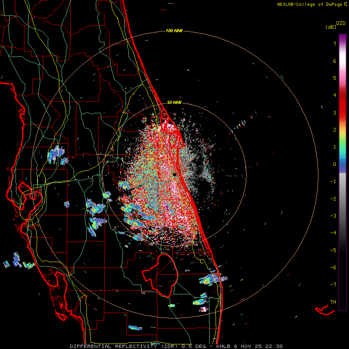The height and width of the screenshot is (349, 349).
Task: Click the 0.5 DEG elevation text
Action: click(x=193, y=346)
